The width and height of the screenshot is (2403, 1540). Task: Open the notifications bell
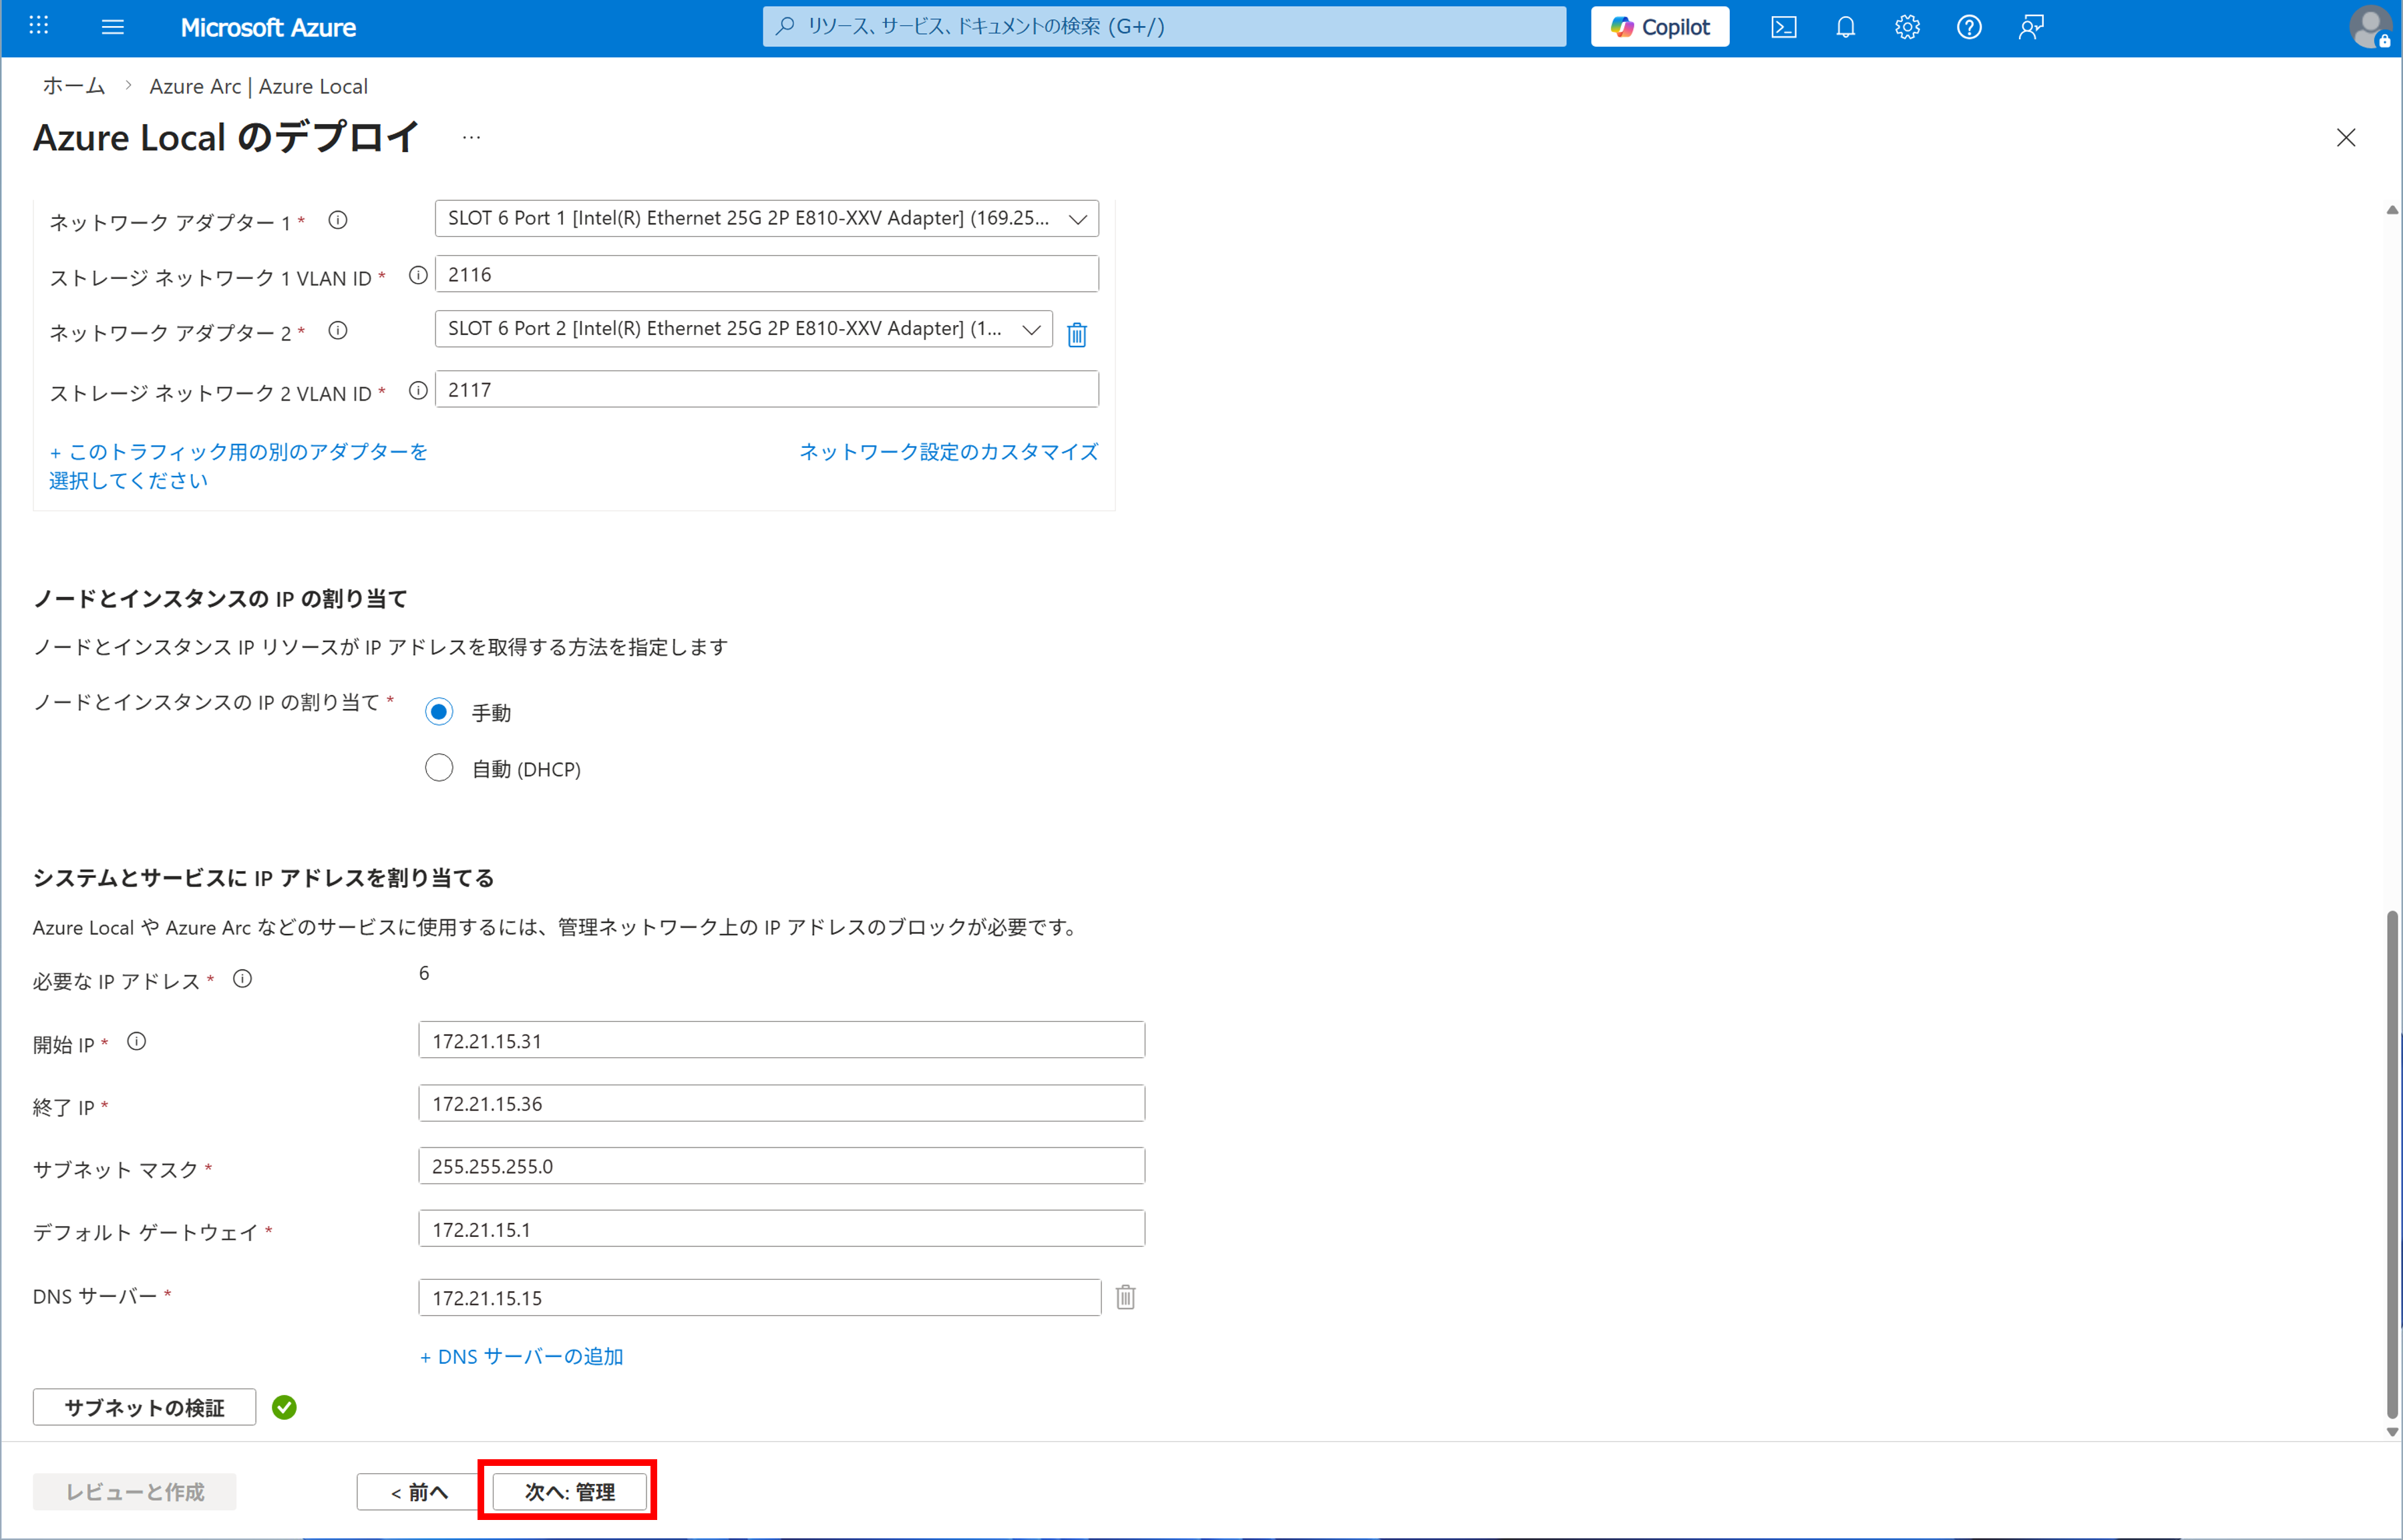point(1846,27)
